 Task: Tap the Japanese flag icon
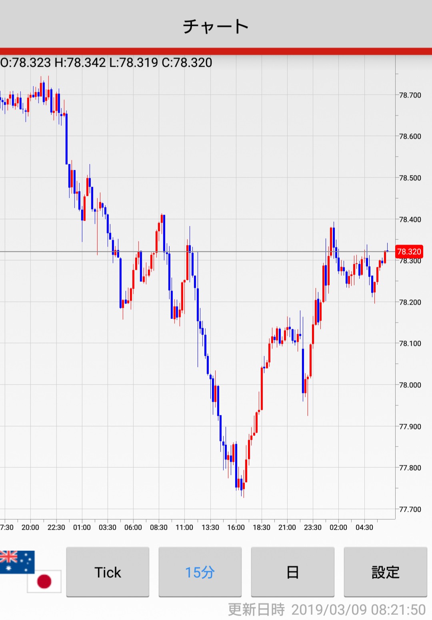(44, 582)
